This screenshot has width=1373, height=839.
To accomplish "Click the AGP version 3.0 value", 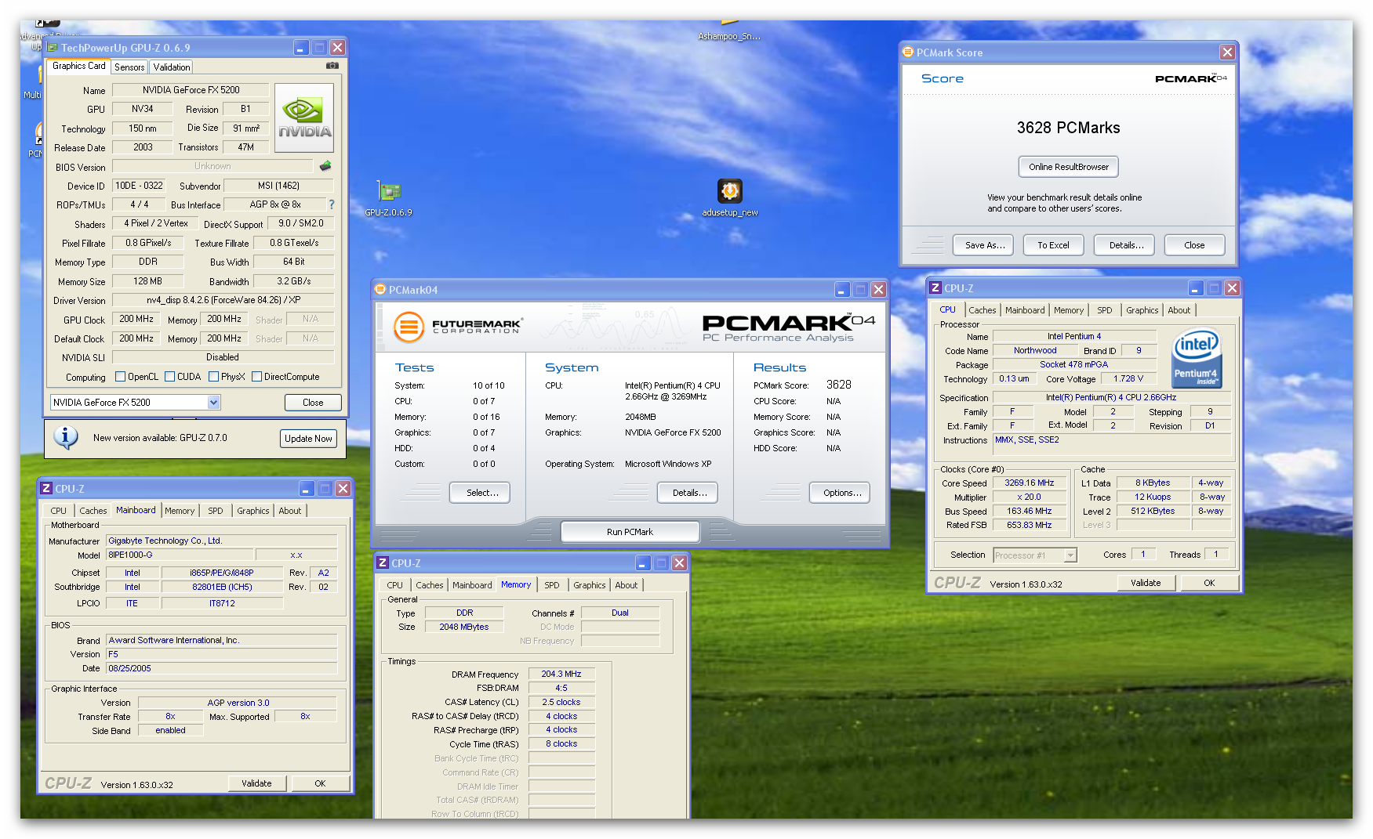I will click(238, 703).
